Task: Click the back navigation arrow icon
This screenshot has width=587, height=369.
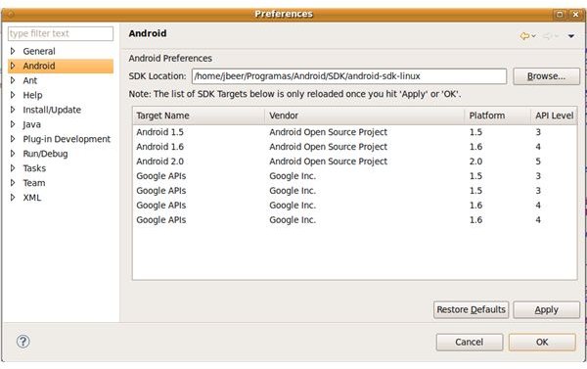Action: tap(524, 36)
